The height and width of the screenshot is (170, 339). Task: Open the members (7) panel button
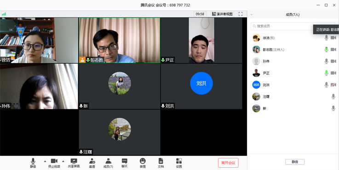click(x=108, y=163)
